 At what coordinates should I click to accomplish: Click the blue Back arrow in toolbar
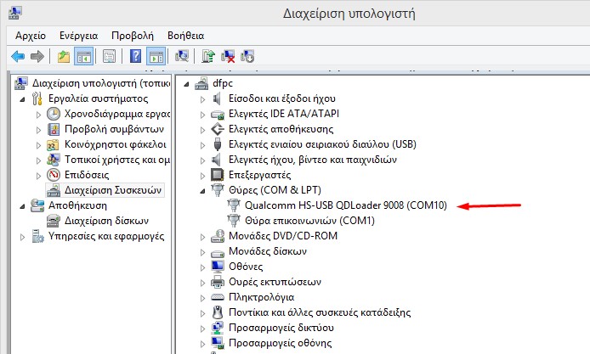tap(17, 56)
